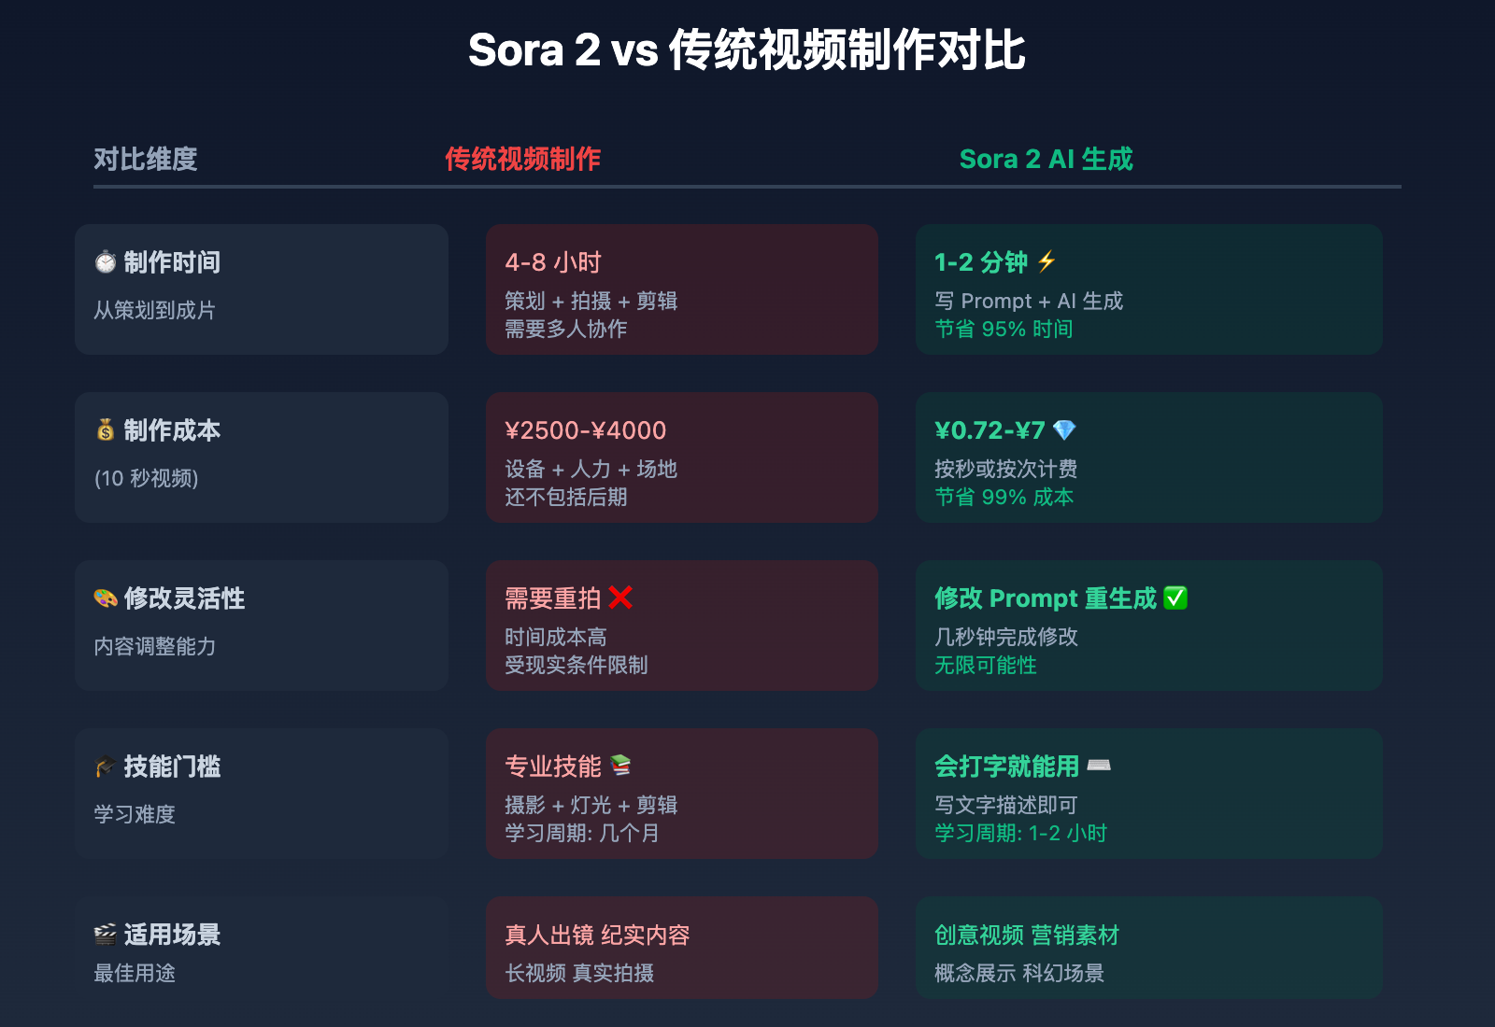Click the red cross icon after 需要重拍

click(620, 598)
